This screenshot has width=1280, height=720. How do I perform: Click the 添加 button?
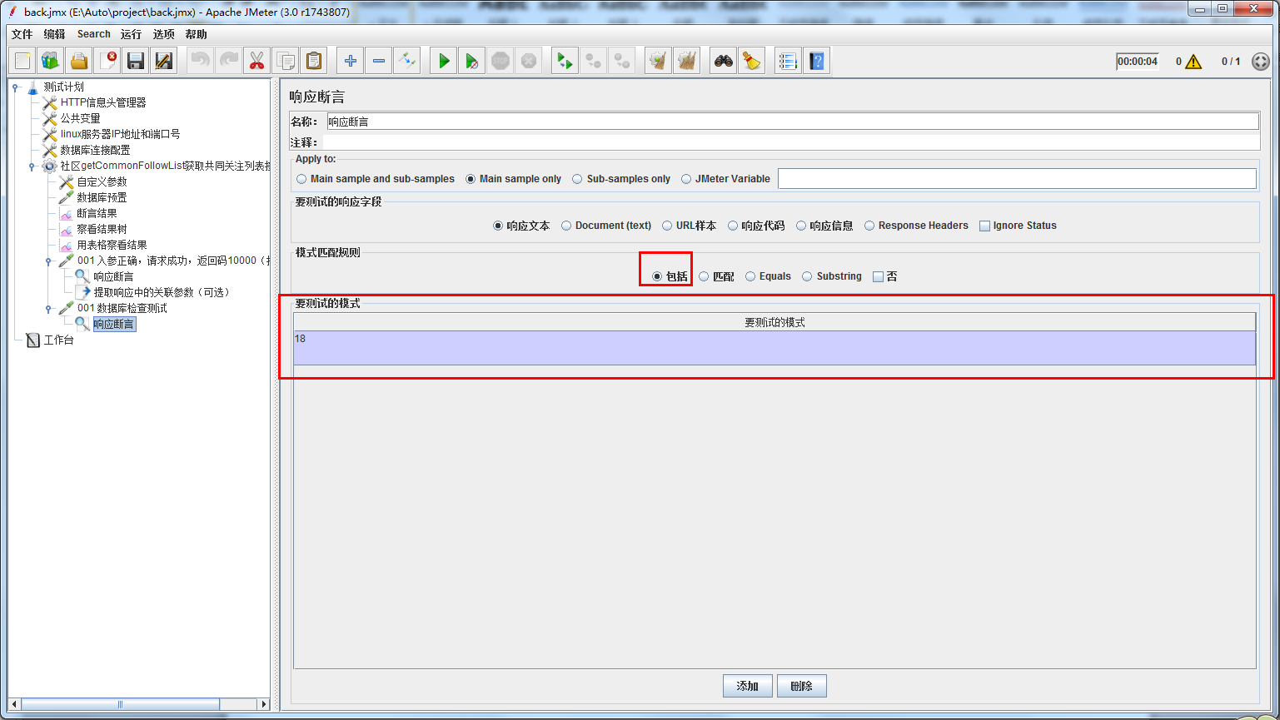[748, 686]
